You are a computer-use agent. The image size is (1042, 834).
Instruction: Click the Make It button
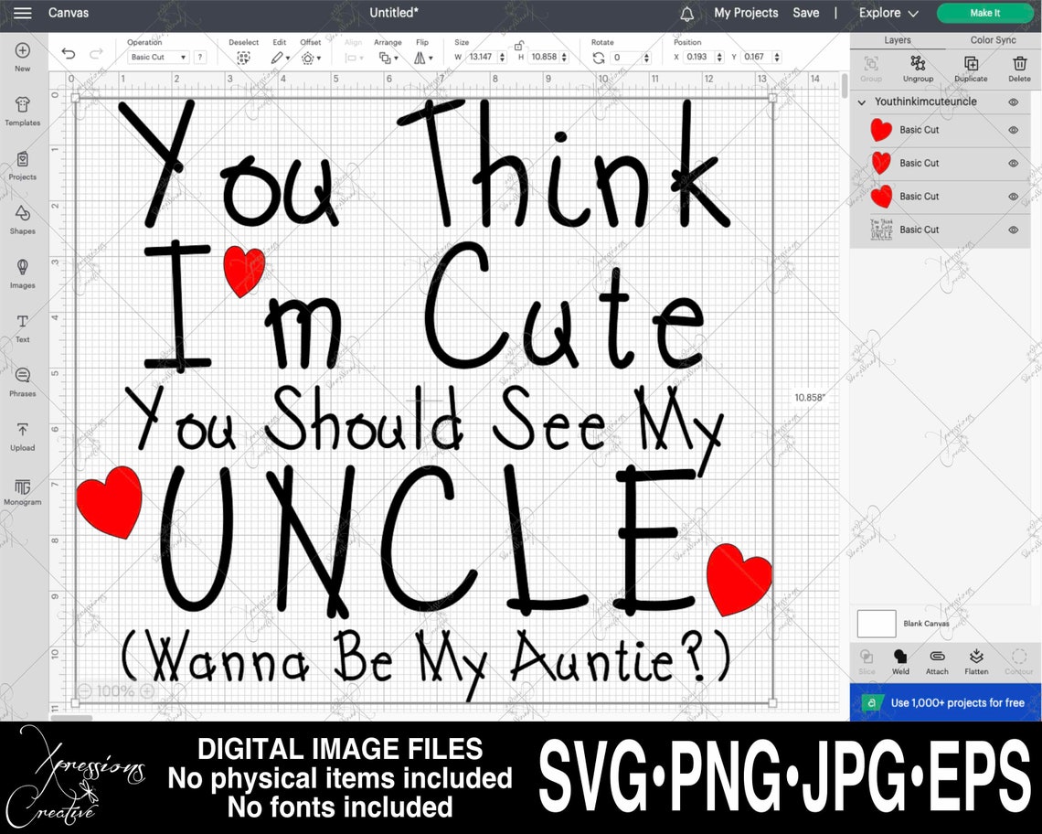[984, 13]
